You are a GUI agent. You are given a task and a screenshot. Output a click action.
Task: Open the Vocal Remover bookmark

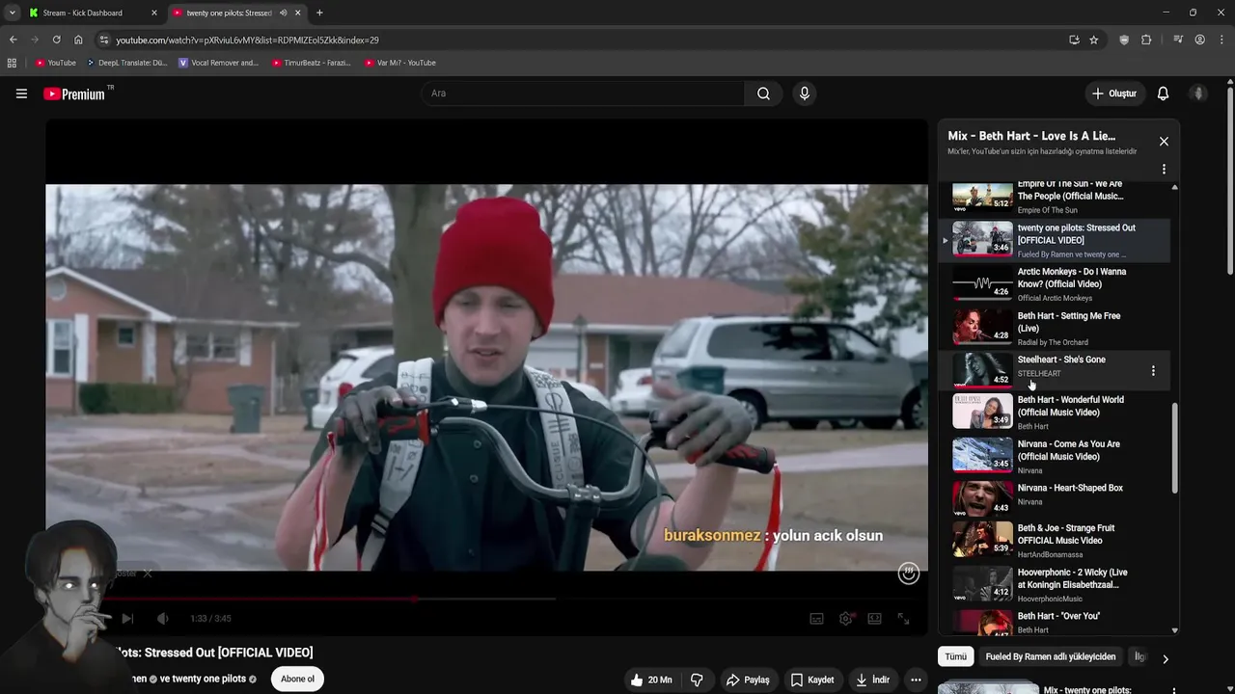pyautogui.click(x=218, y=63)
